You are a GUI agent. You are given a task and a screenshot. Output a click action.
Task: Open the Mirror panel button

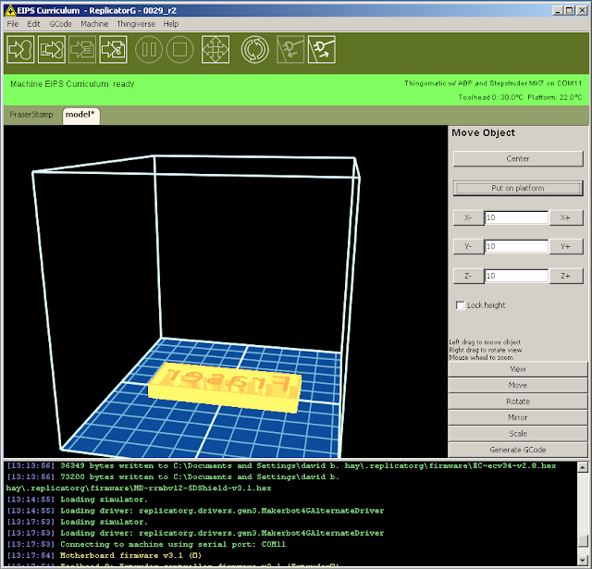click(518, 417)
